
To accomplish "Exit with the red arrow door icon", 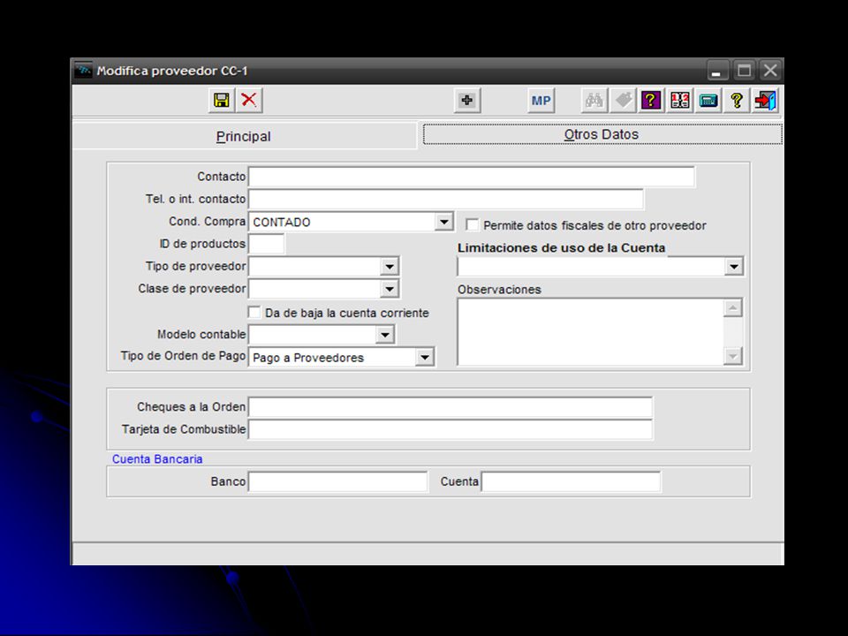I will click(765, 101).
